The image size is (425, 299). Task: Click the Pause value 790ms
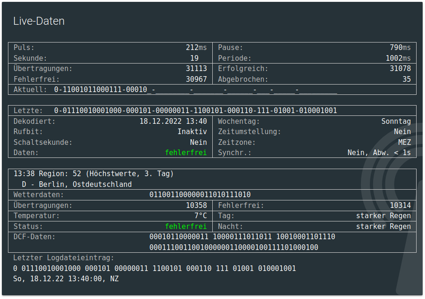point(400,48)
